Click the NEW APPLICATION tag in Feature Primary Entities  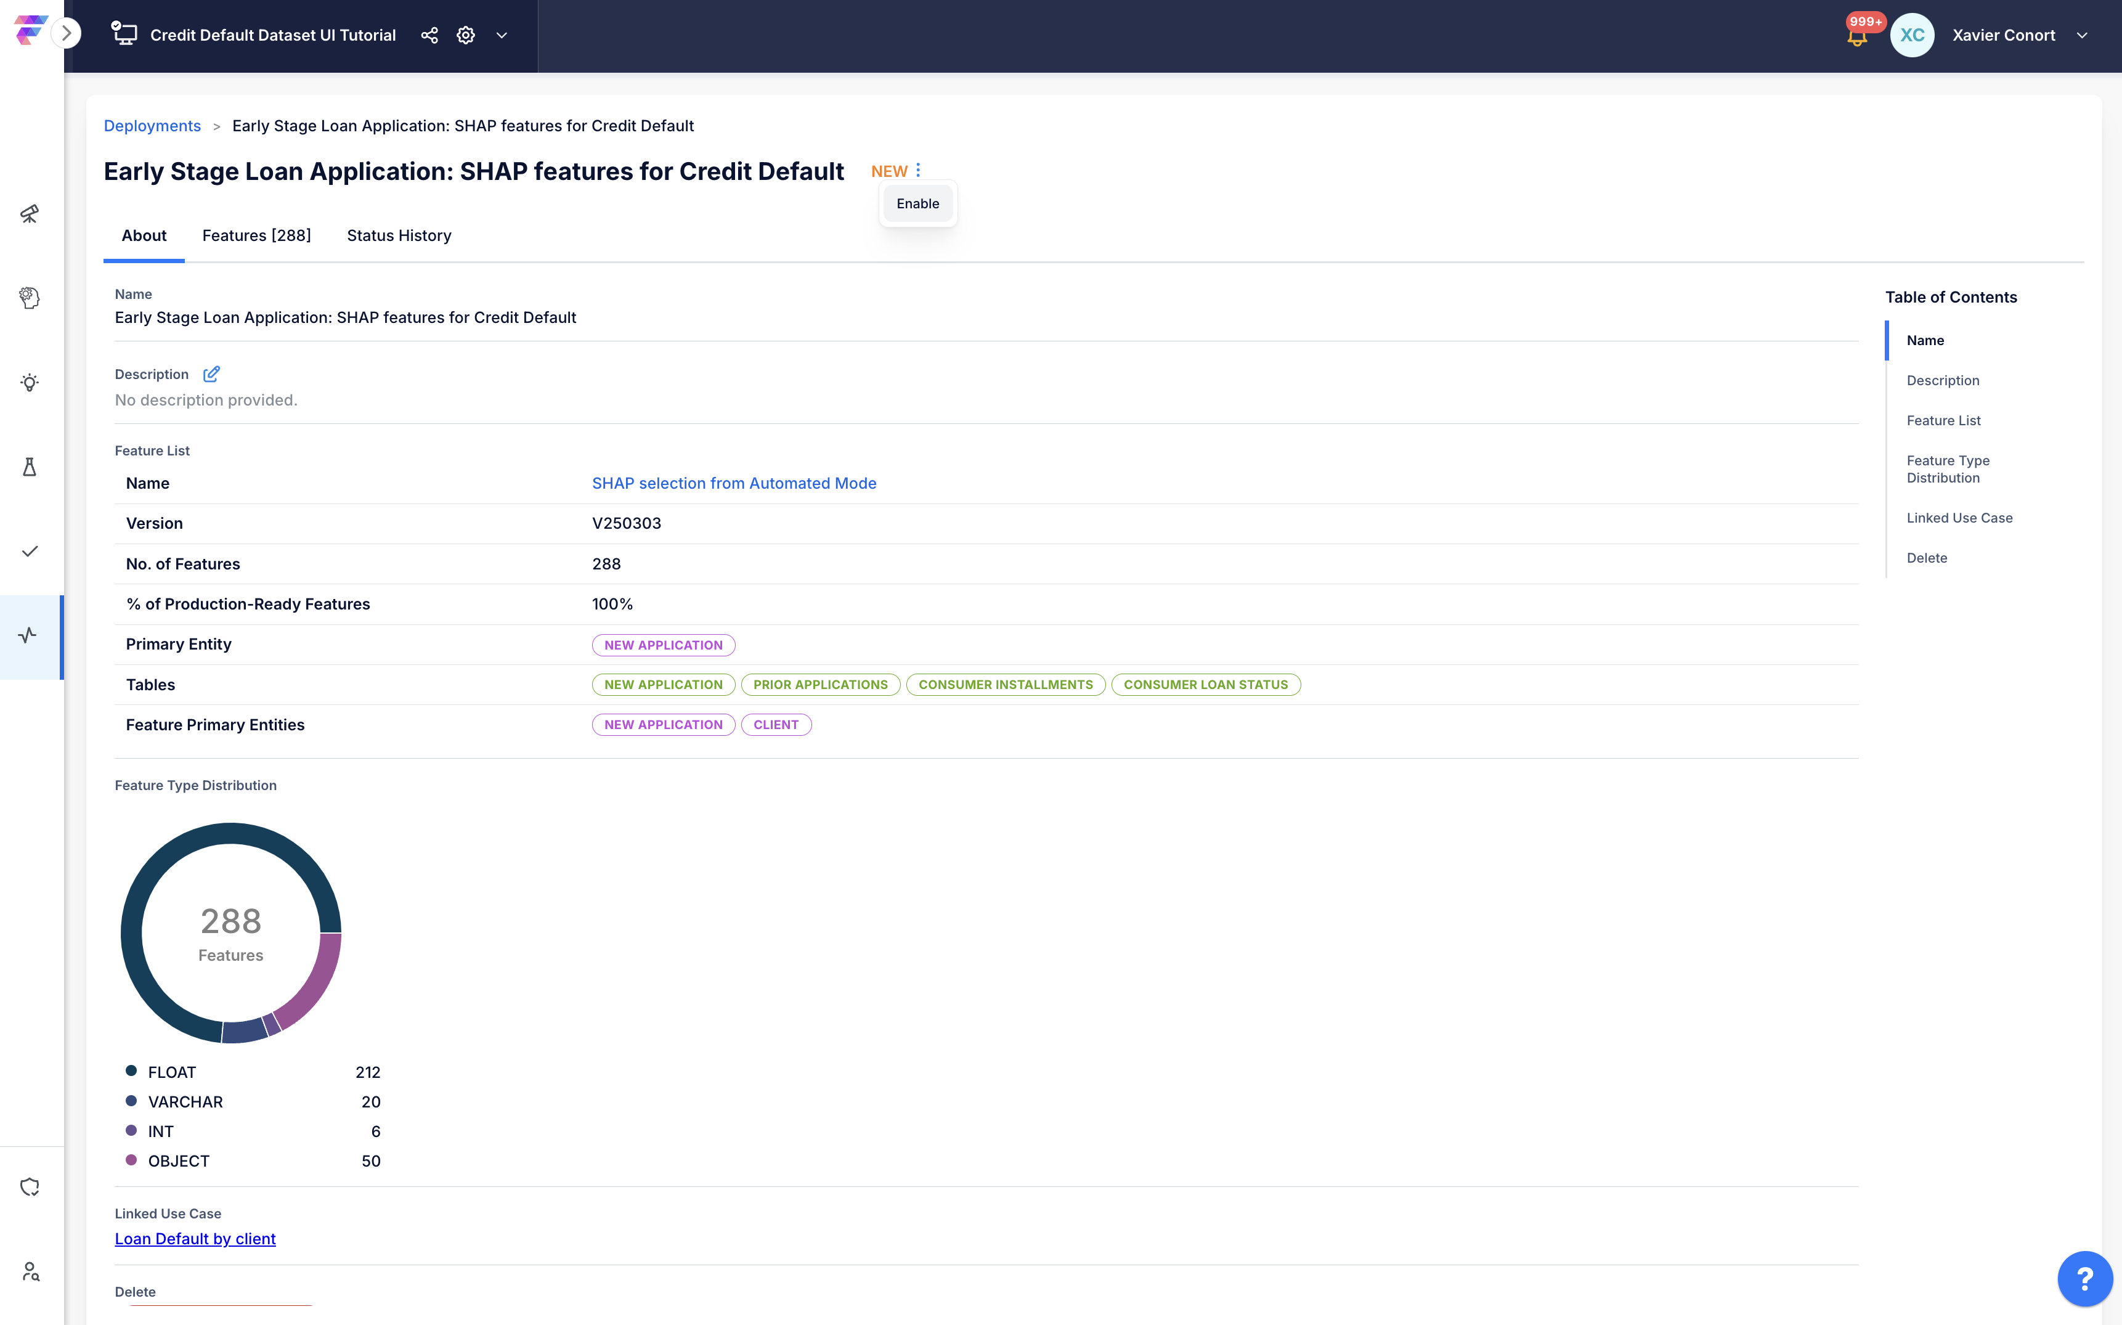663,725
